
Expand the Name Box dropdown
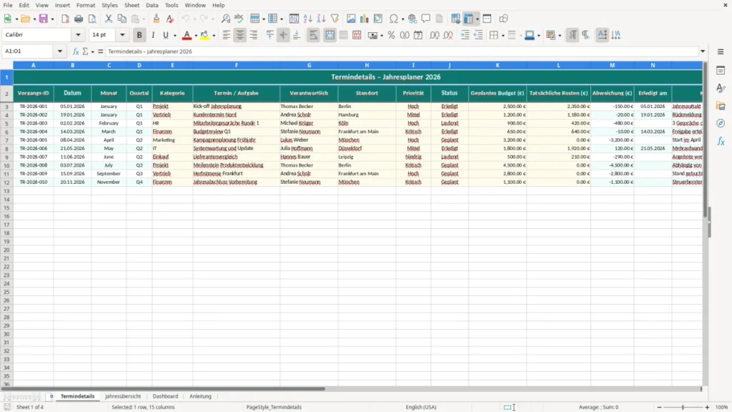coord(60,51)
